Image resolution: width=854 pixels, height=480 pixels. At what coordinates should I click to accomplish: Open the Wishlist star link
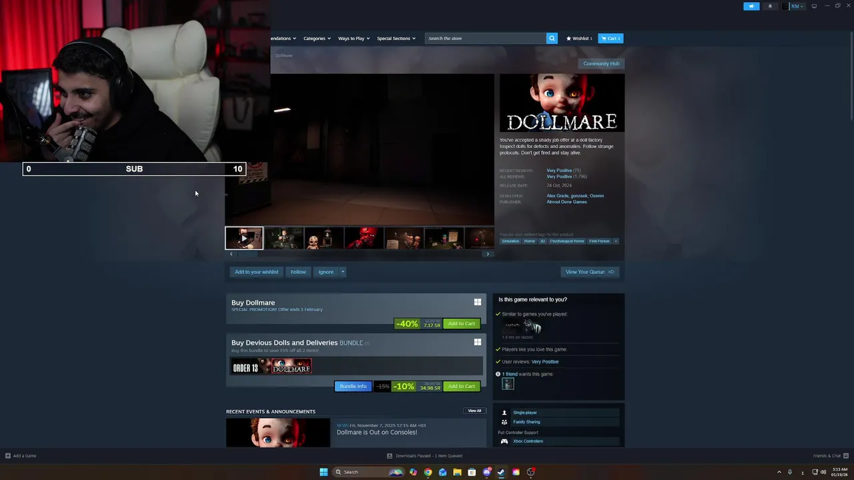(579, 38)
